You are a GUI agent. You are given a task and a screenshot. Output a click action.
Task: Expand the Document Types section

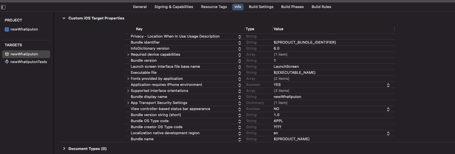[x=64, y=149]
